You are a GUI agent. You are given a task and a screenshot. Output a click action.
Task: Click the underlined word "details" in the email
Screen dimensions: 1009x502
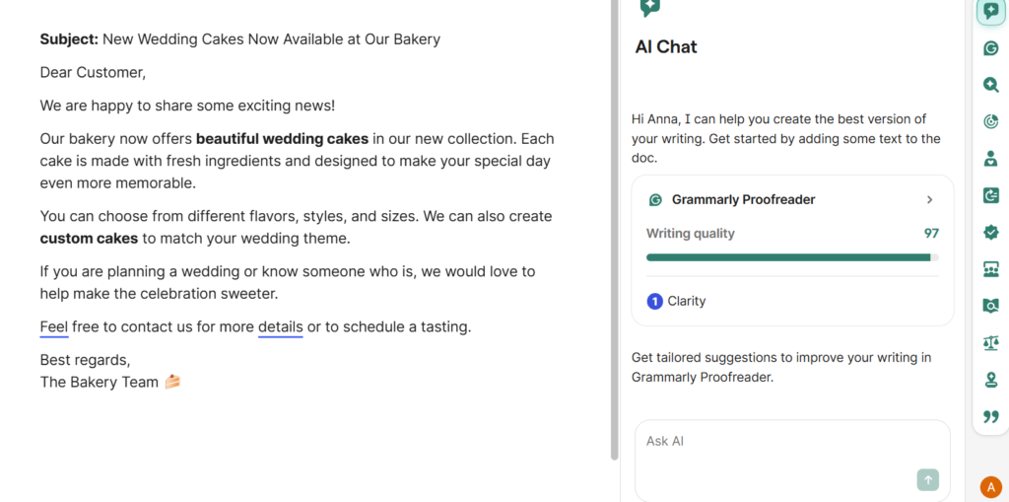(281, 327)
